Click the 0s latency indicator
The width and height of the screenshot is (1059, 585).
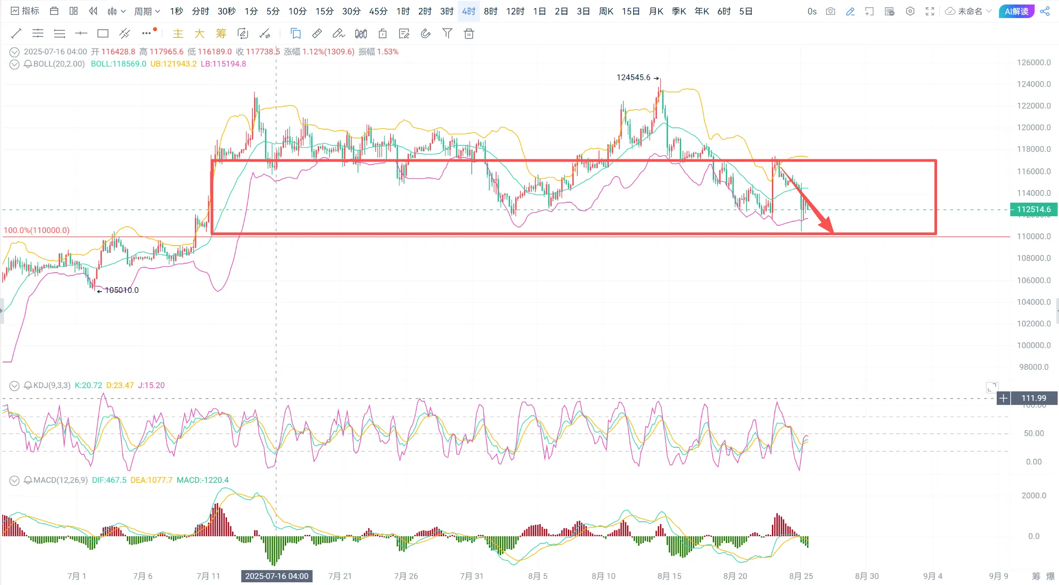[812, 11]
